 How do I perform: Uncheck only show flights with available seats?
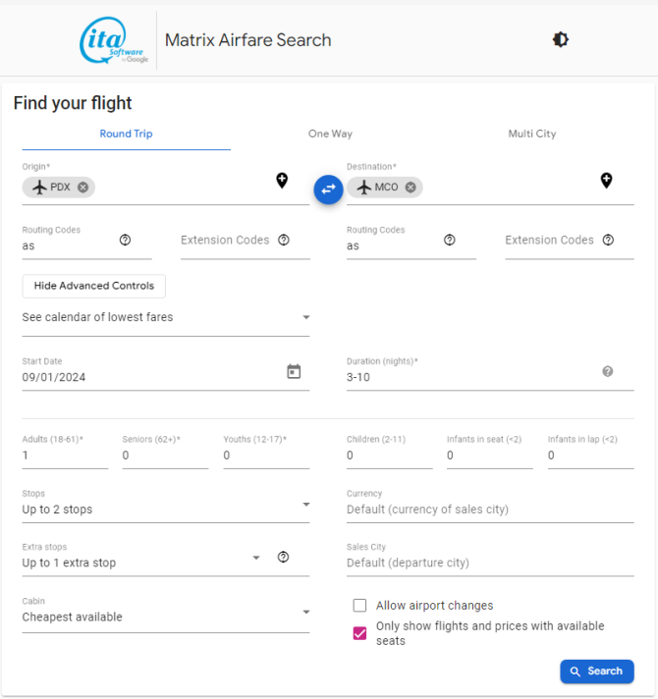[359, 633]
